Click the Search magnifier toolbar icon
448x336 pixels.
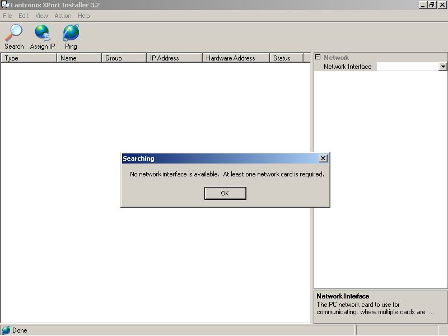14,32
